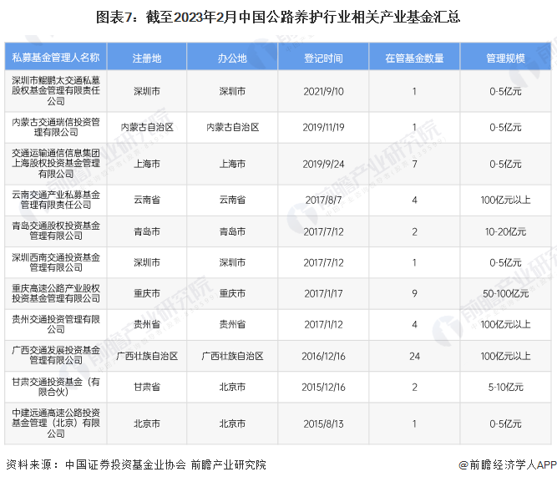Select the date 2015/8/13 cell

[x=323, y=424]
